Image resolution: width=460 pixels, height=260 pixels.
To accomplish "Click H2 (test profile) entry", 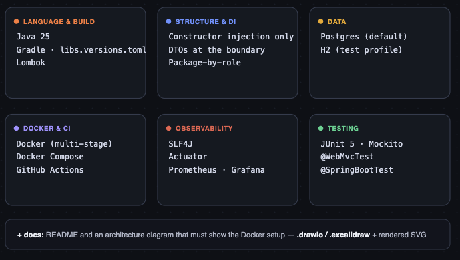I will point(361,50).
